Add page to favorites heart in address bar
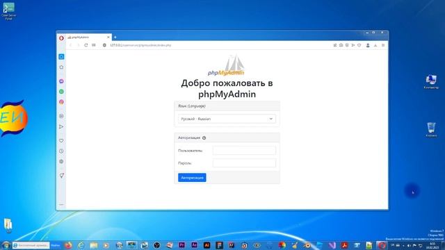Viewport: 445px width, 250px height. pyautogui.click(x=359, y=45)
